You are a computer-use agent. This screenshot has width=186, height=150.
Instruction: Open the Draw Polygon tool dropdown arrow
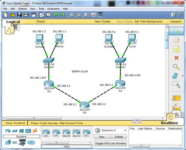(x=183, y=76)
